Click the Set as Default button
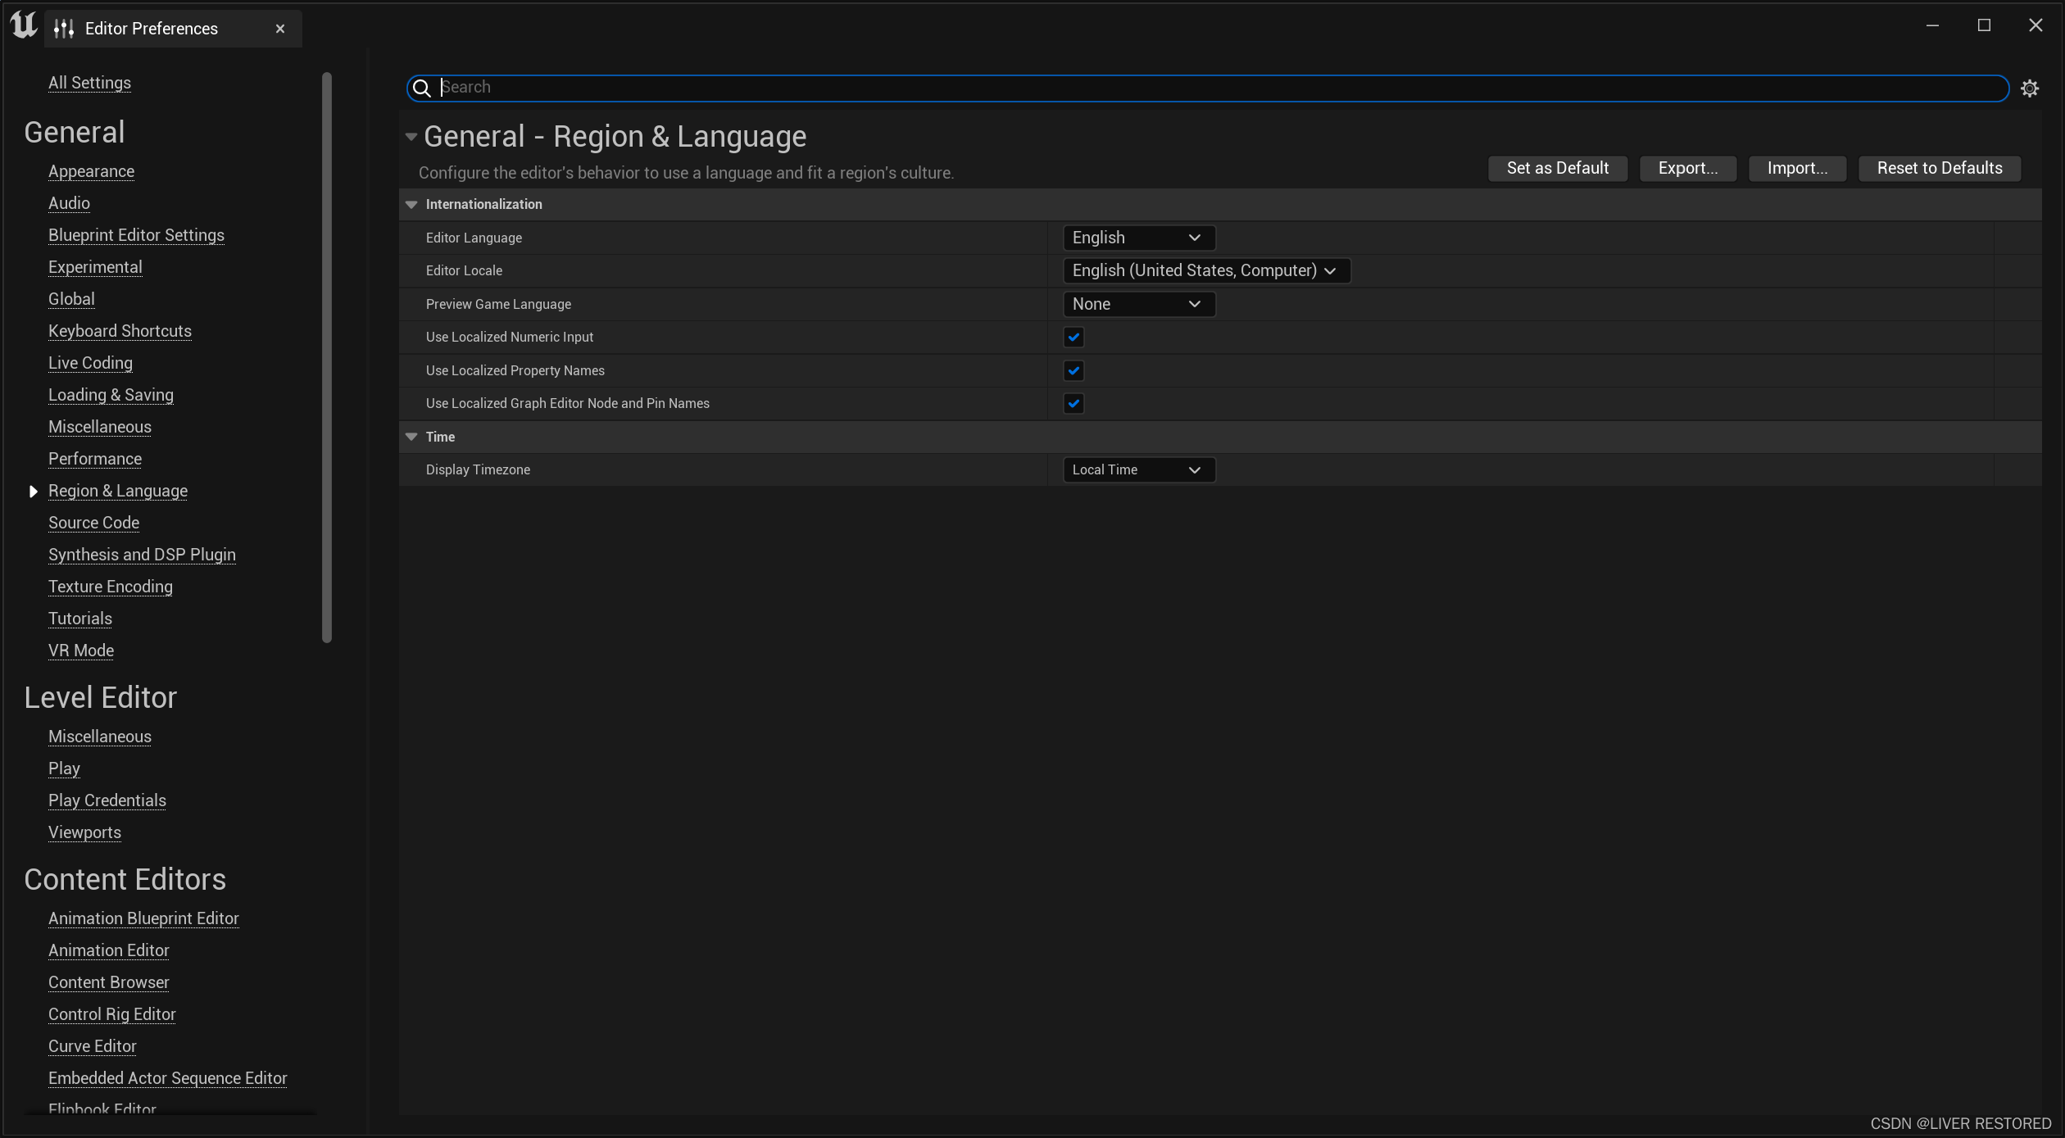The height and width of the screenshot is (1138, 2065). (1557, 168)
